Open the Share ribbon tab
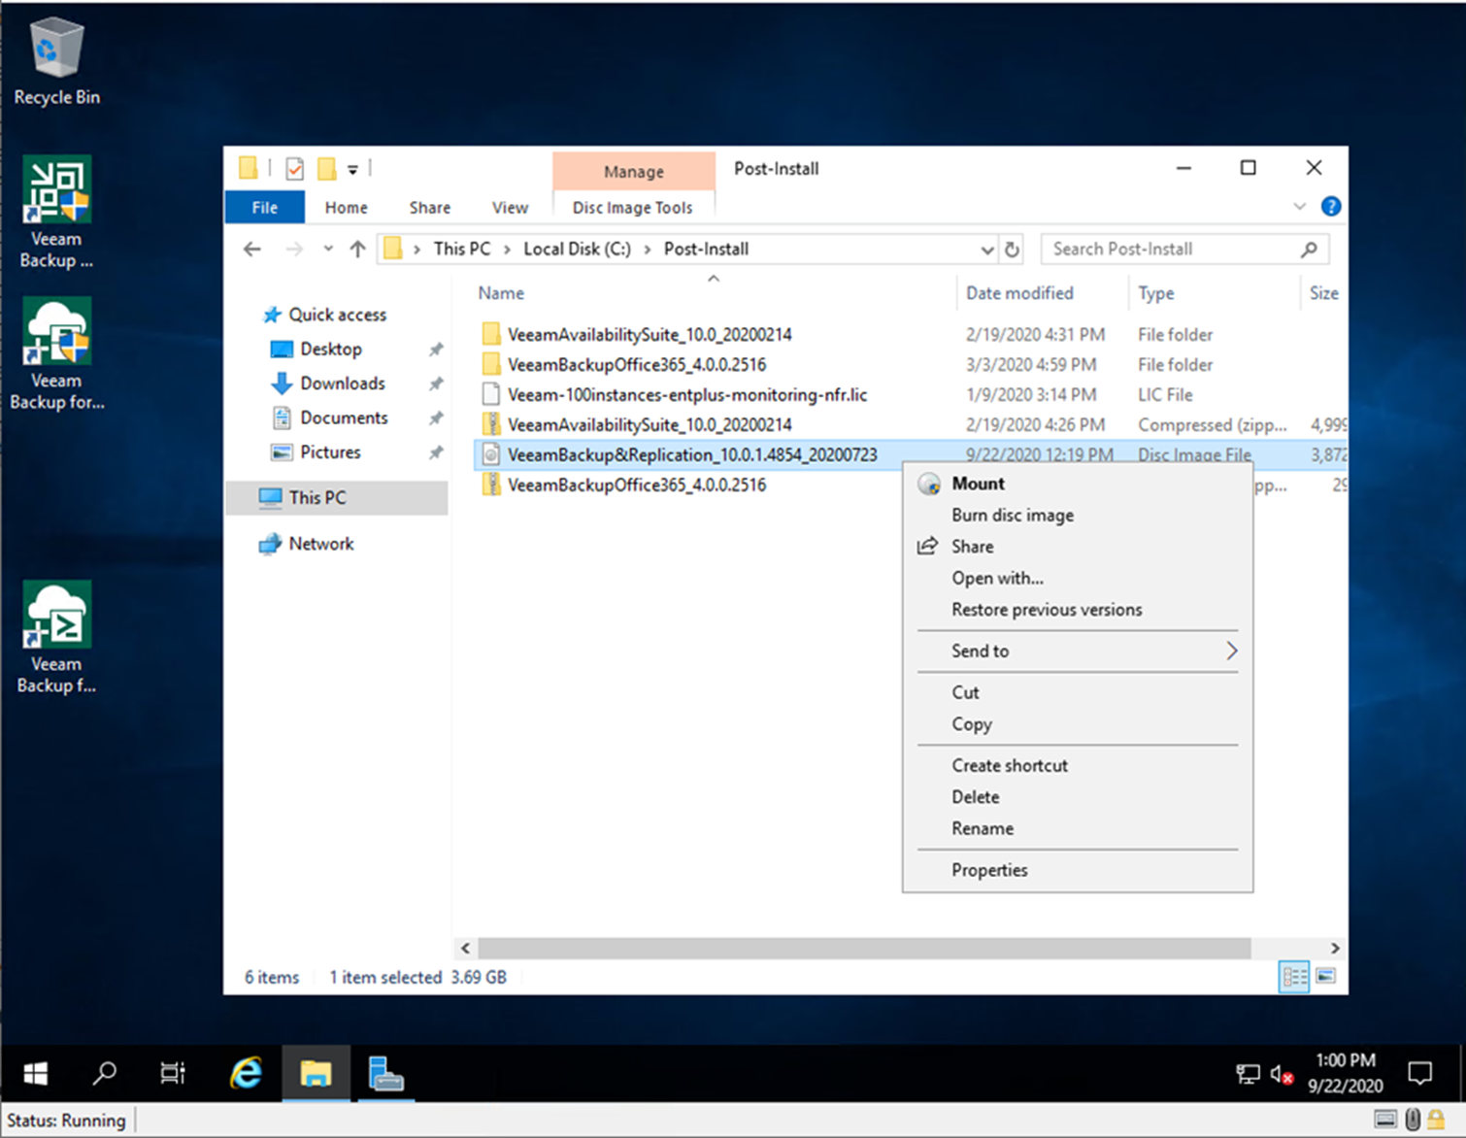This screenshot has width=1466, height=1138. [430, 208]
